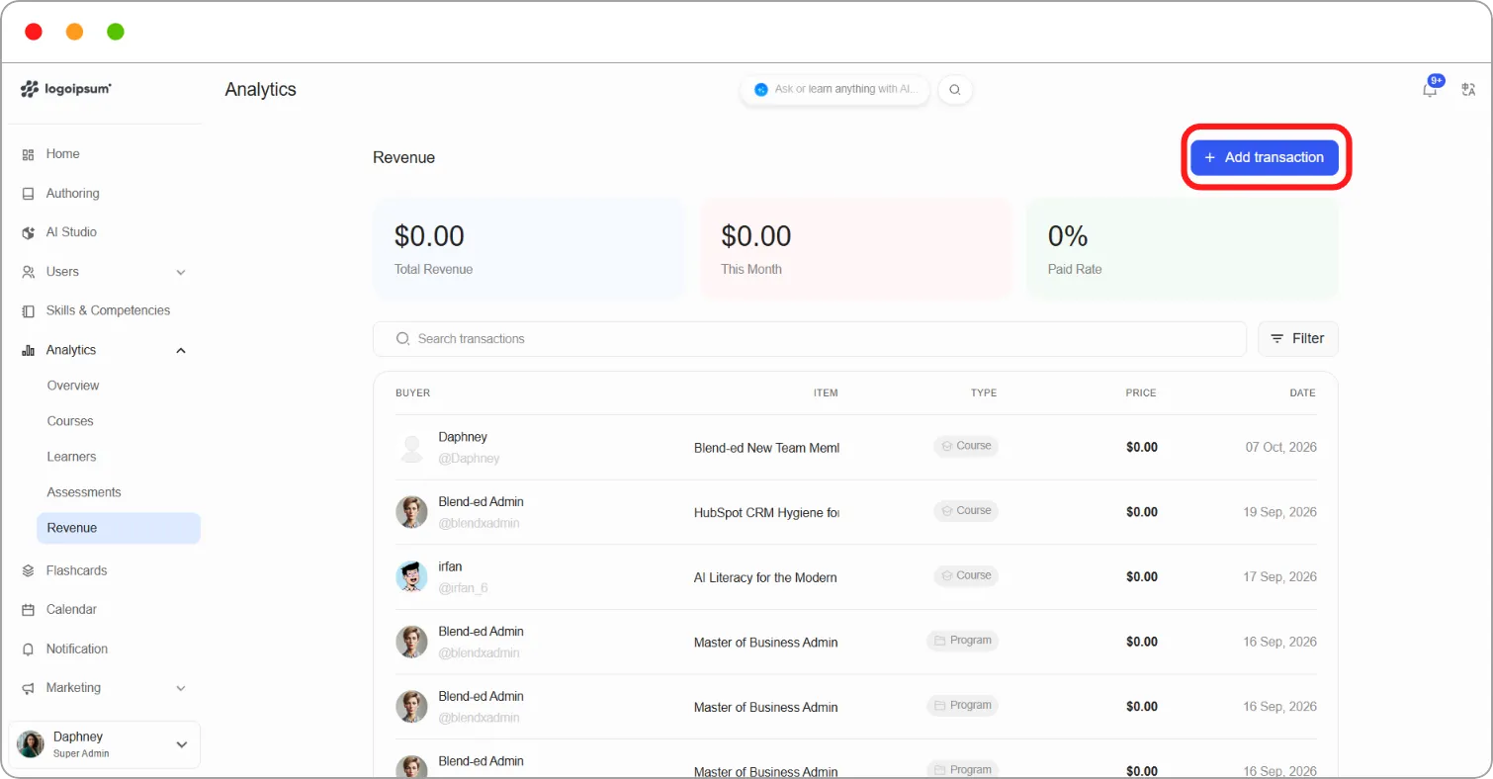
Task: Open notifications bell with 9+ badge
Action: pyautogui.click(x=1431, y=88)
